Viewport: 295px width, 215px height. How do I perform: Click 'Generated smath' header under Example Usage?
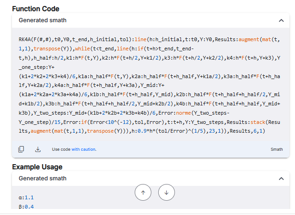coord(42,178)
